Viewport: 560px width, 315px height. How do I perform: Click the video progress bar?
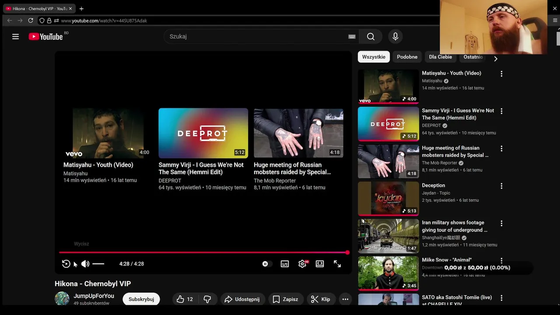click(203, 252)
